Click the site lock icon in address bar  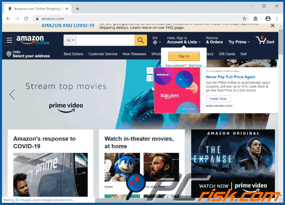click(37, 18)
